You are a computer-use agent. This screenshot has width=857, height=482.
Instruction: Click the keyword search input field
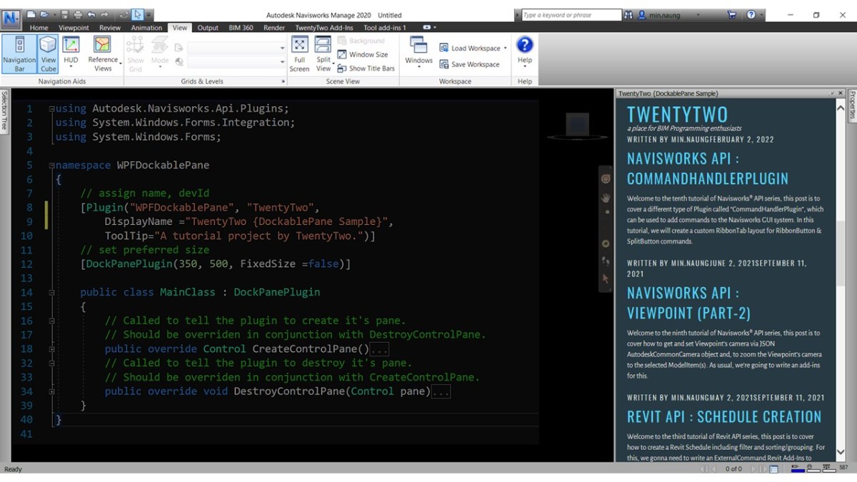click(x=571, y=15)
